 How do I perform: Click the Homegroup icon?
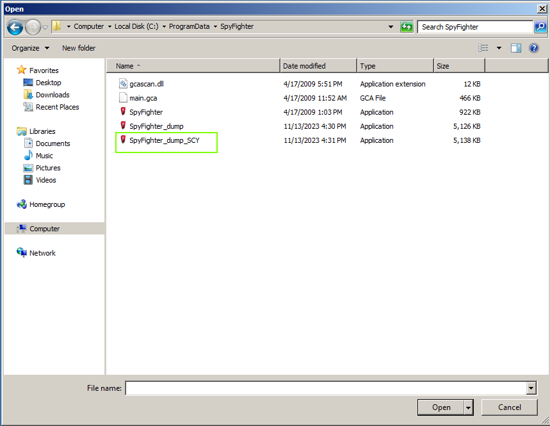[21, 204]
